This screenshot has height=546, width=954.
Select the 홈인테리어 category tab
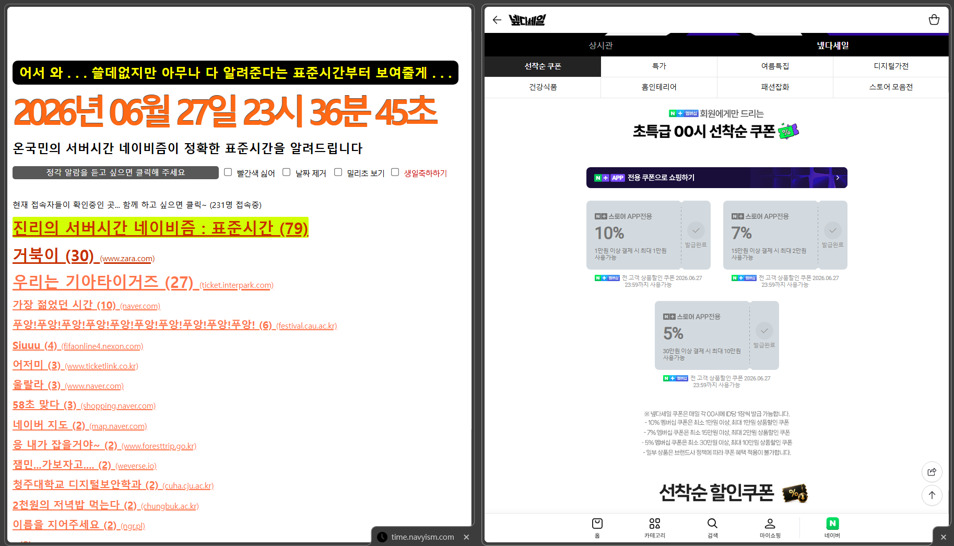point(659,87)
